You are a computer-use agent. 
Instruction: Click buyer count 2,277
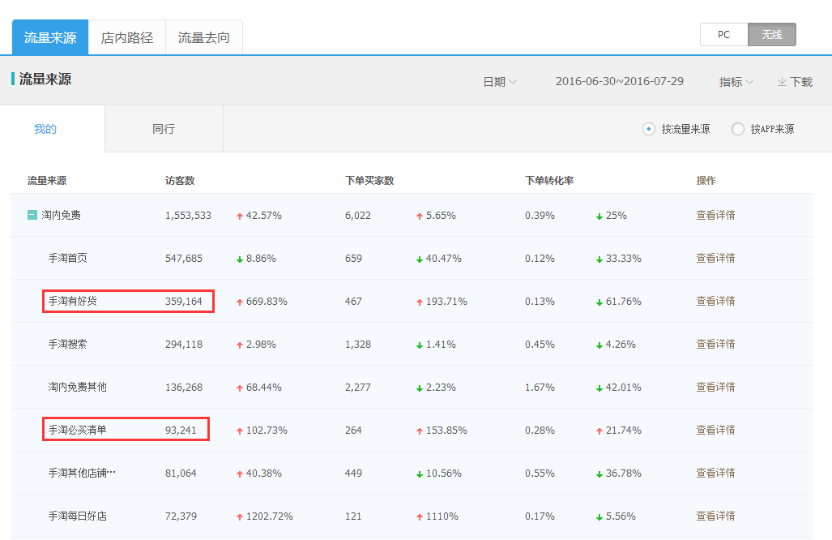click(358, 387)
